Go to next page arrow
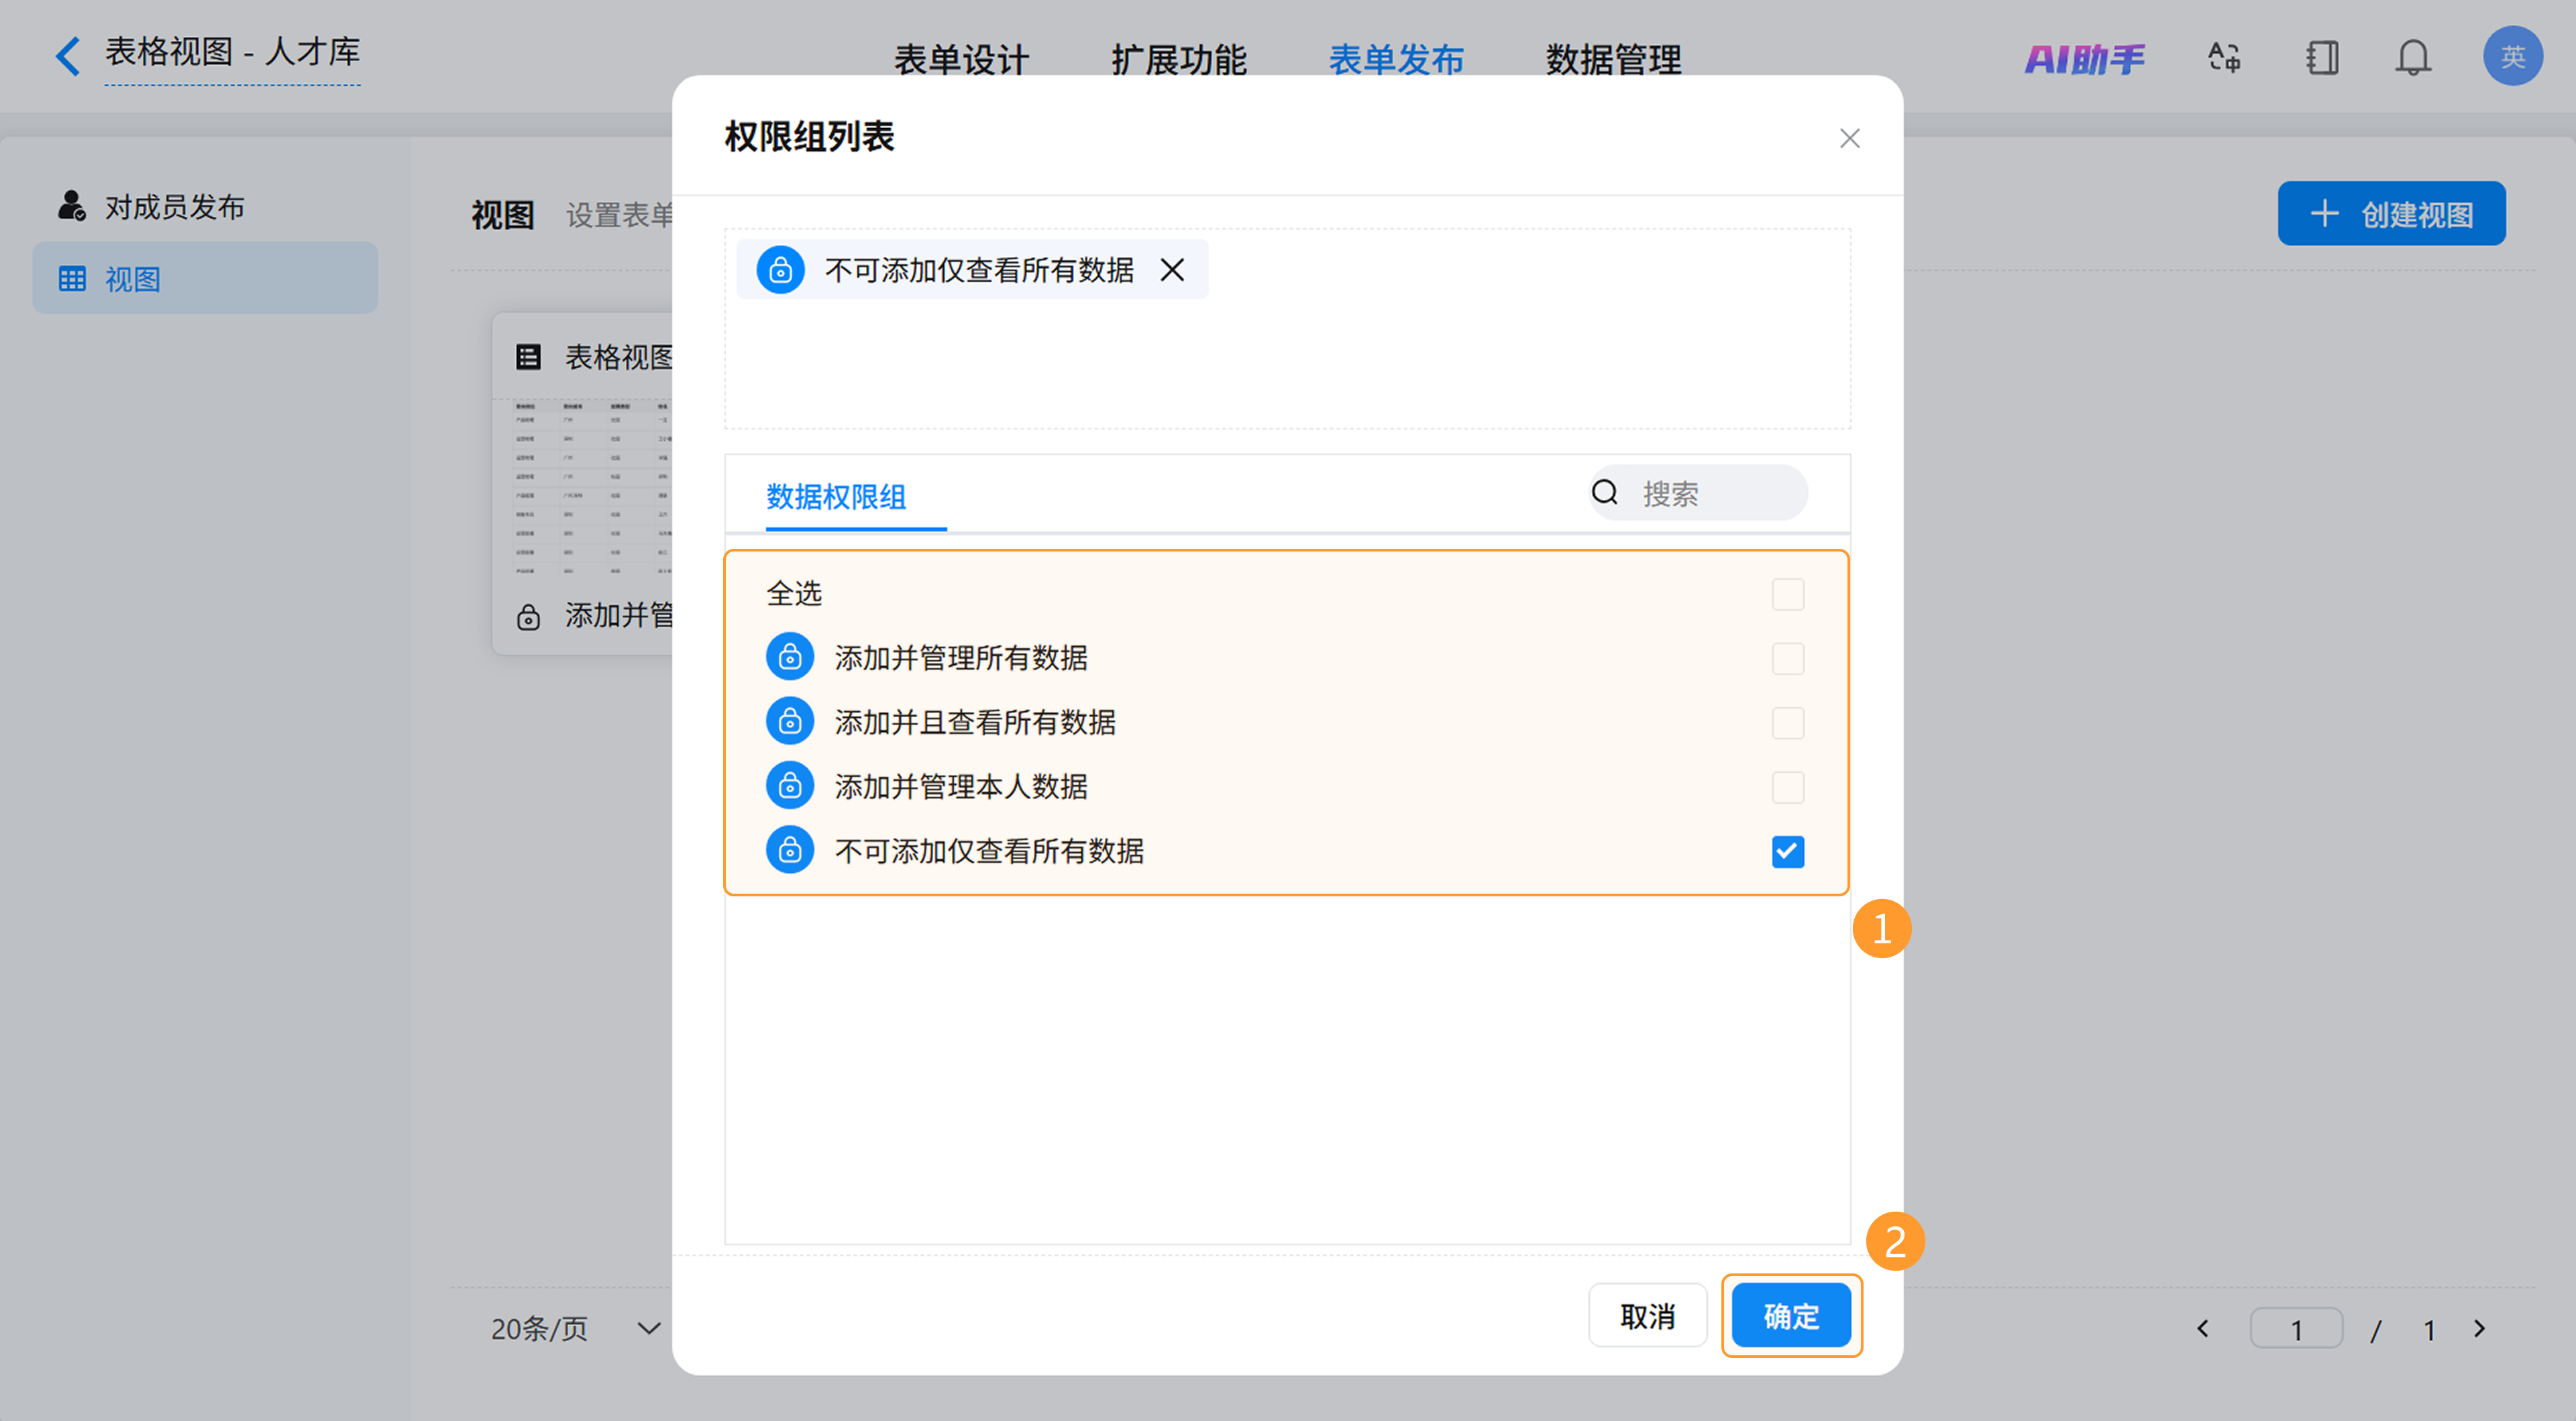 [x=2479, y=1328]
